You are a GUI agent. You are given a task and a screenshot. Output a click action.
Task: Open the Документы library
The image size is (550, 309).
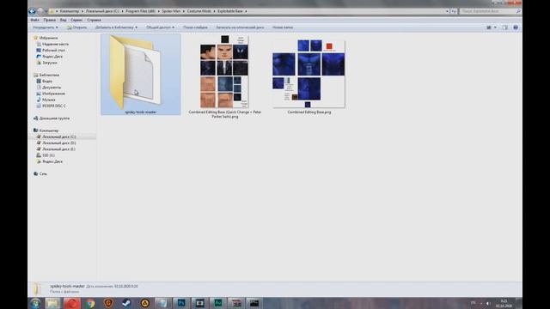click(x=52, y=88)
